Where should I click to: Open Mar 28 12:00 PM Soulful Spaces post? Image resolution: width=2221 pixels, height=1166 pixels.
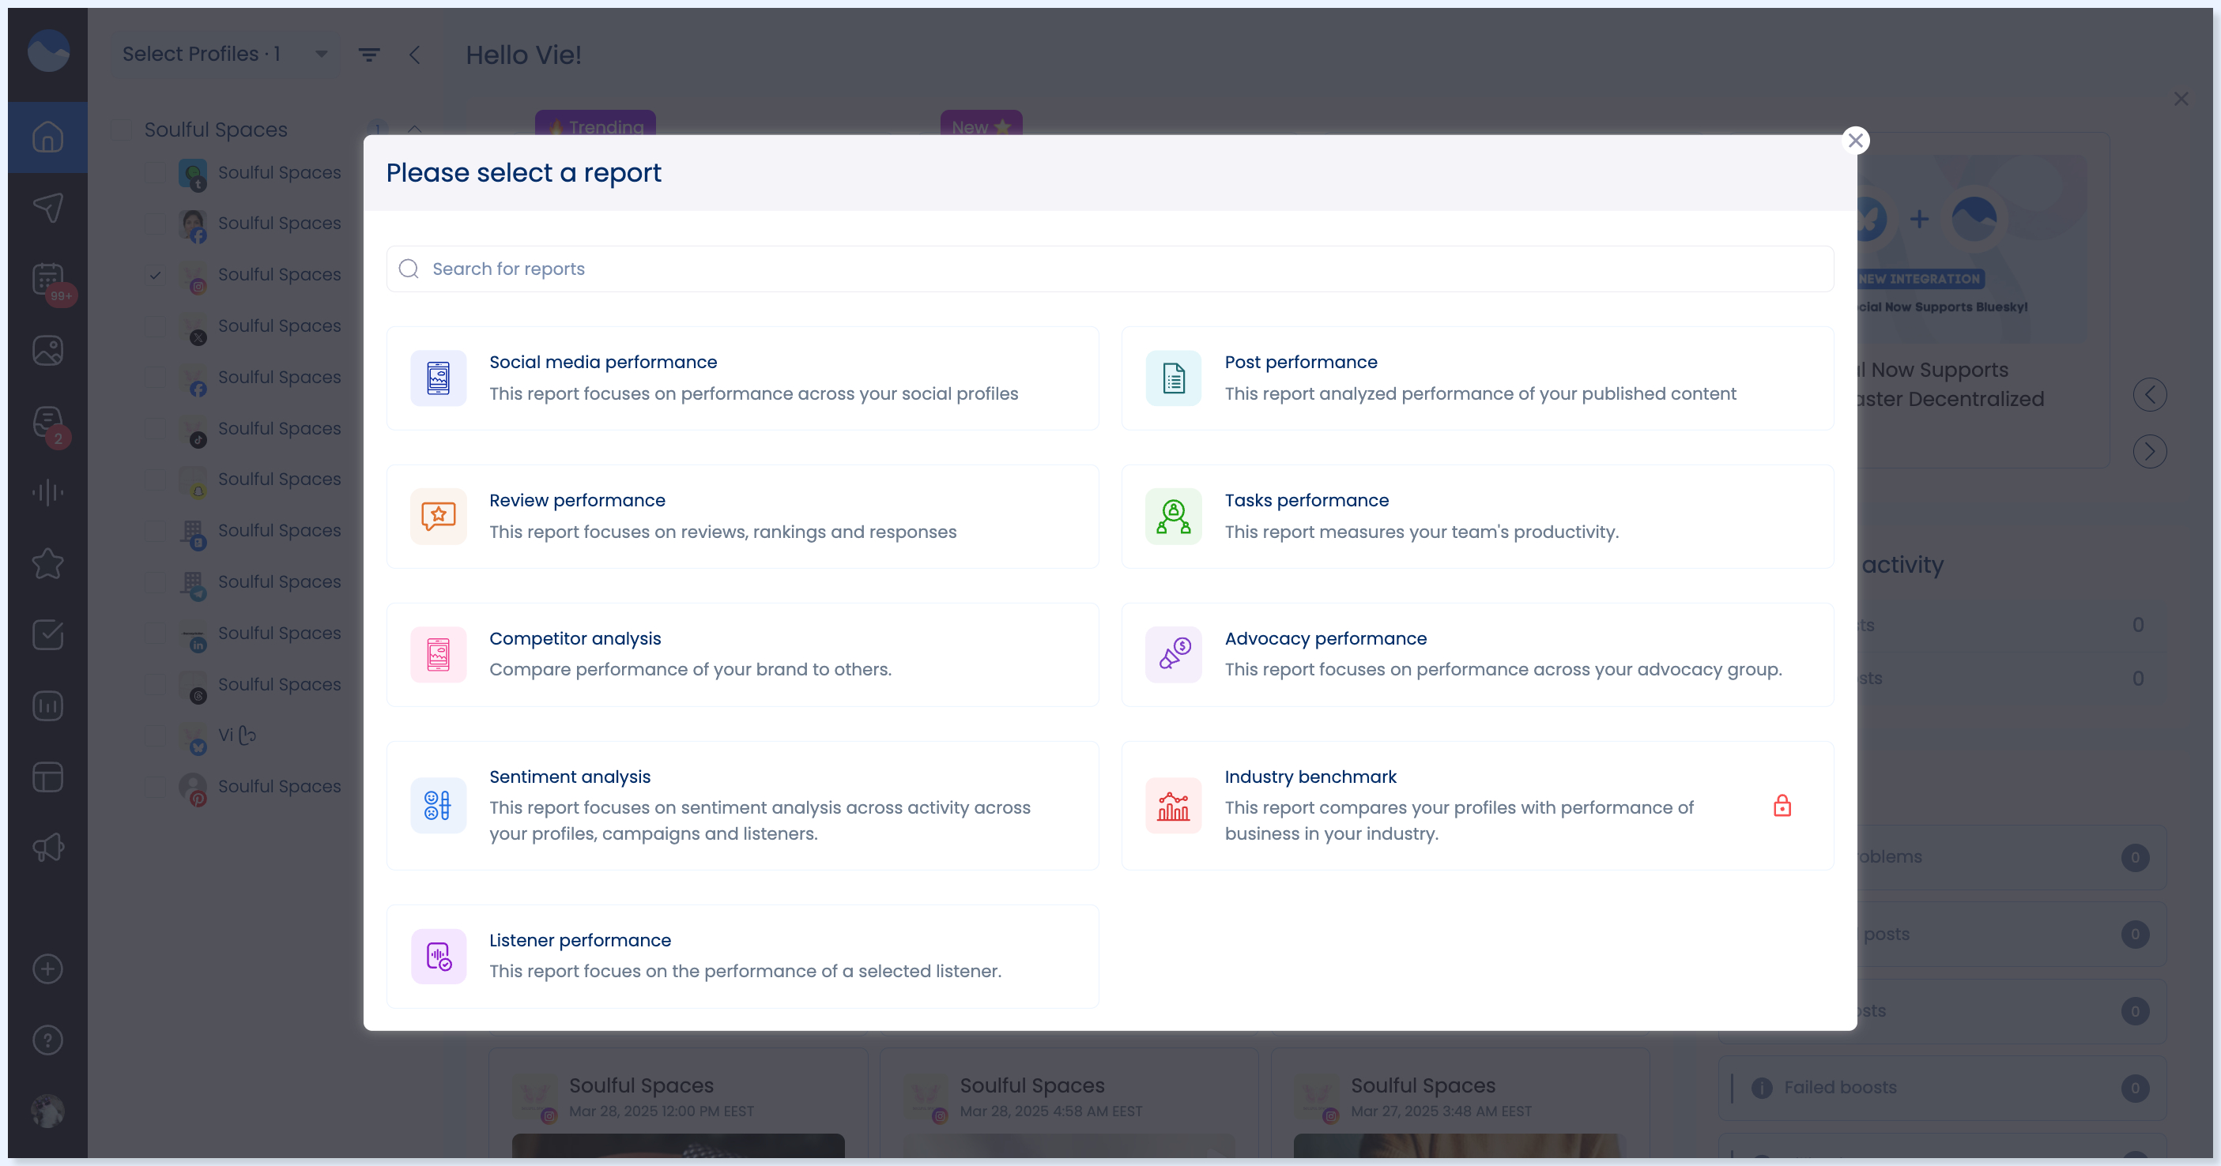[678, 1102]
